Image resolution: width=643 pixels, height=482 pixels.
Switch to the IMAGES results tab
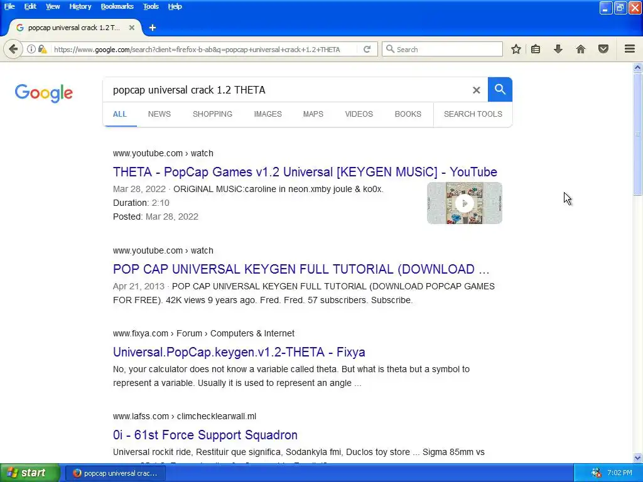click(x=267, y=114)
